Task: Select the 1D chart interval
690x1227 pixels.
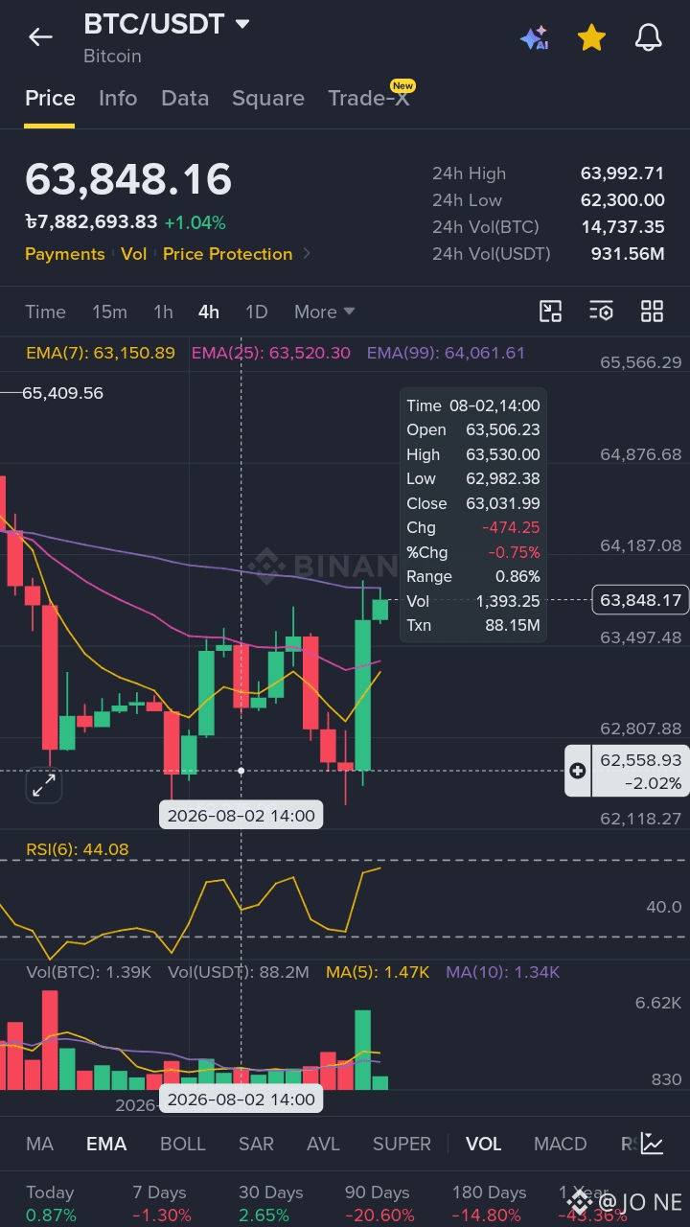Action: [x=256, y=312]
